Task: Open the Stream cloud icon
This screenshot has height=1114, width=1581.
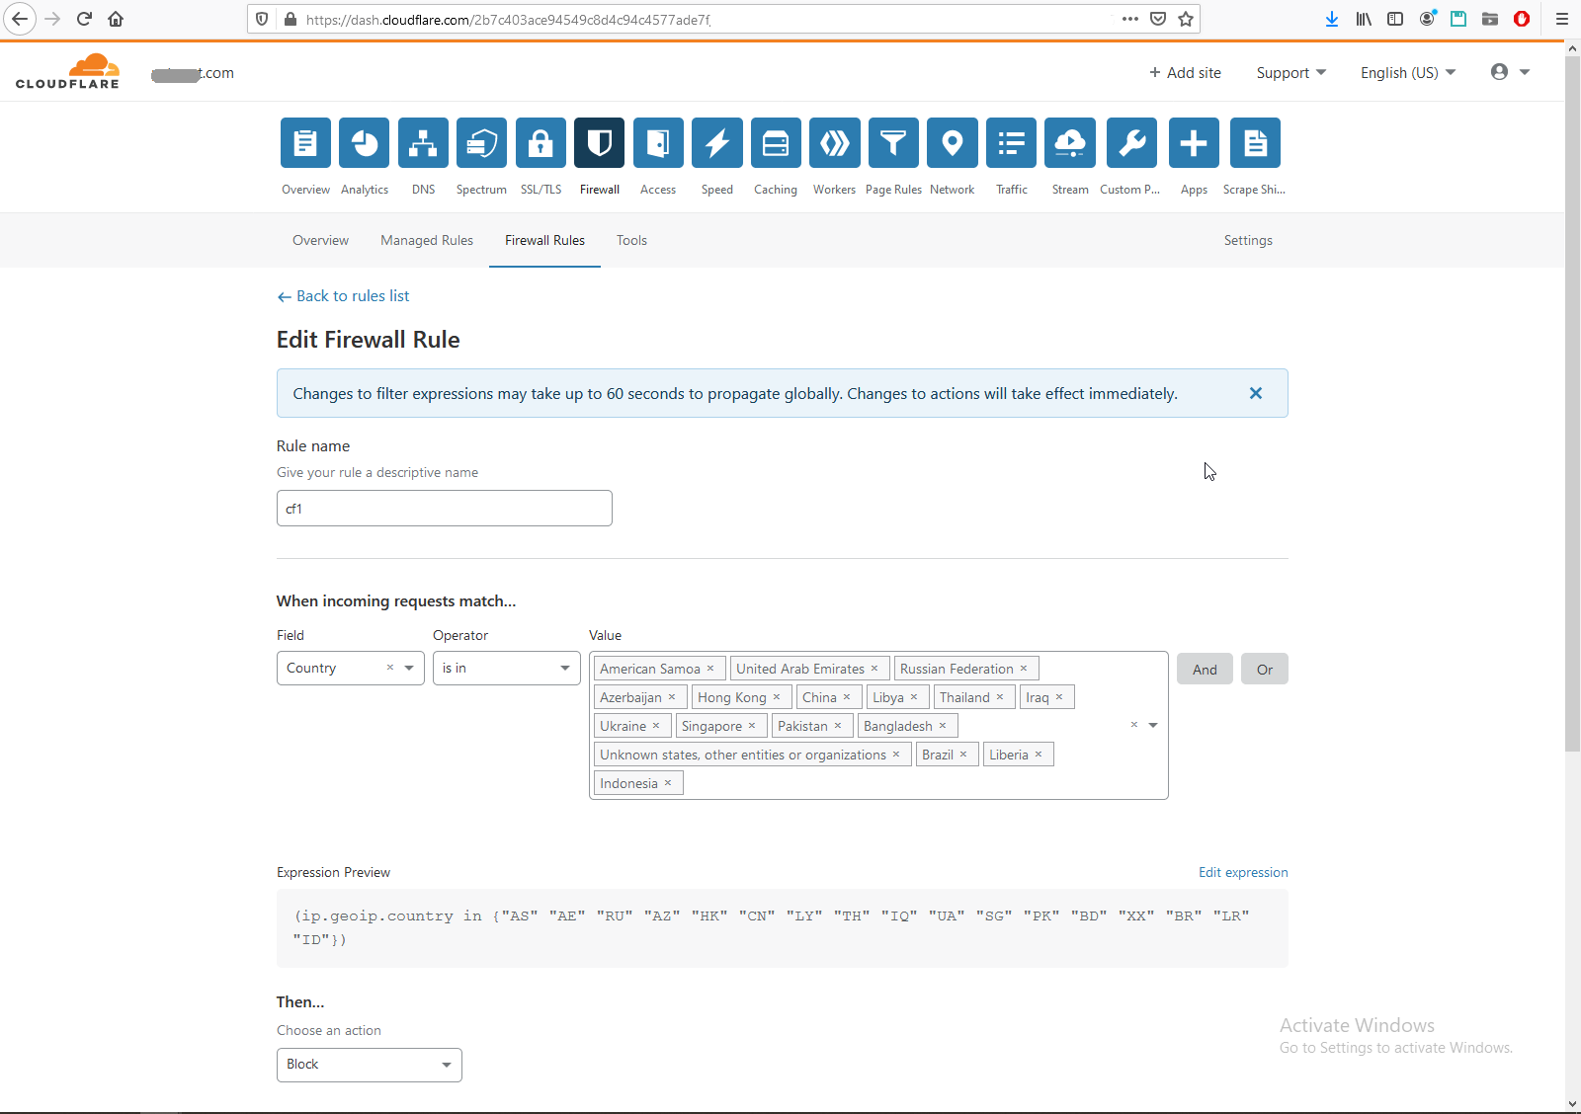Action: 1070,143
